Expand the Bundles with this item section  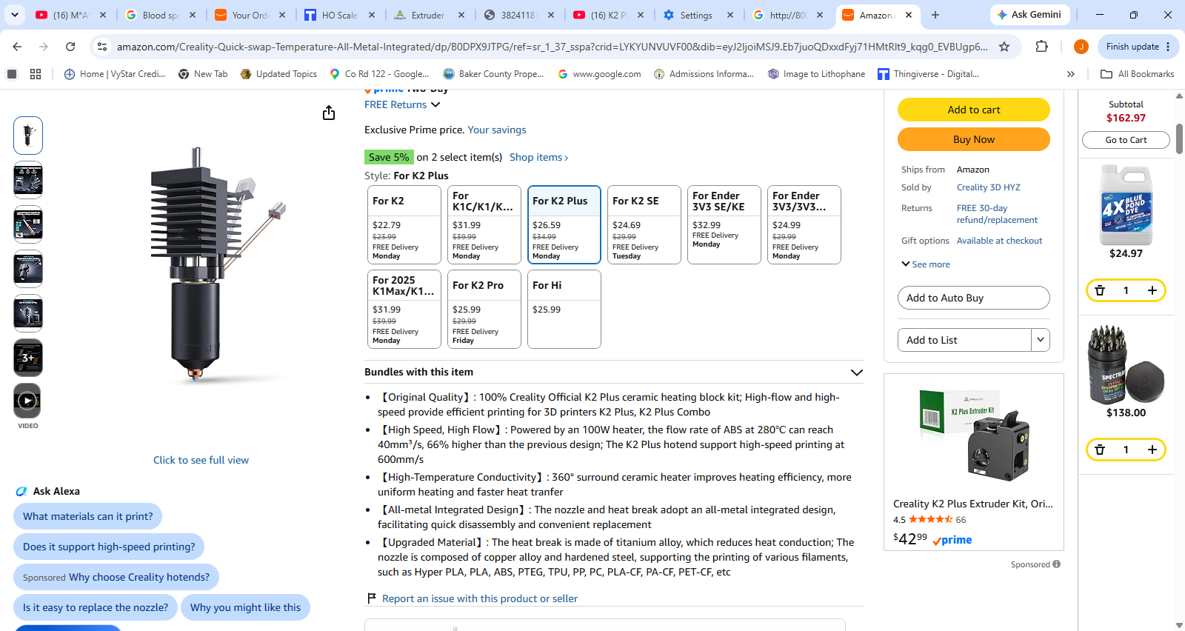coord(857,373)
